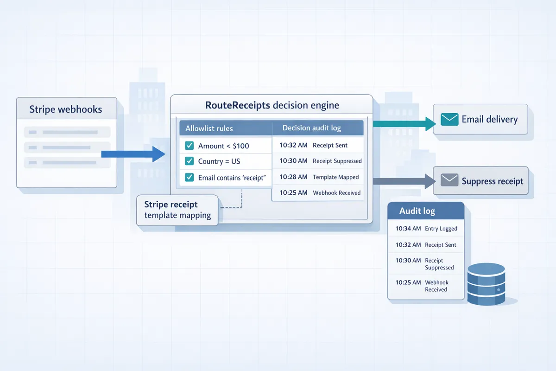The image size is (556, 371).
Task: Click the blue database cylinder icon
Action: coord(486,284)
